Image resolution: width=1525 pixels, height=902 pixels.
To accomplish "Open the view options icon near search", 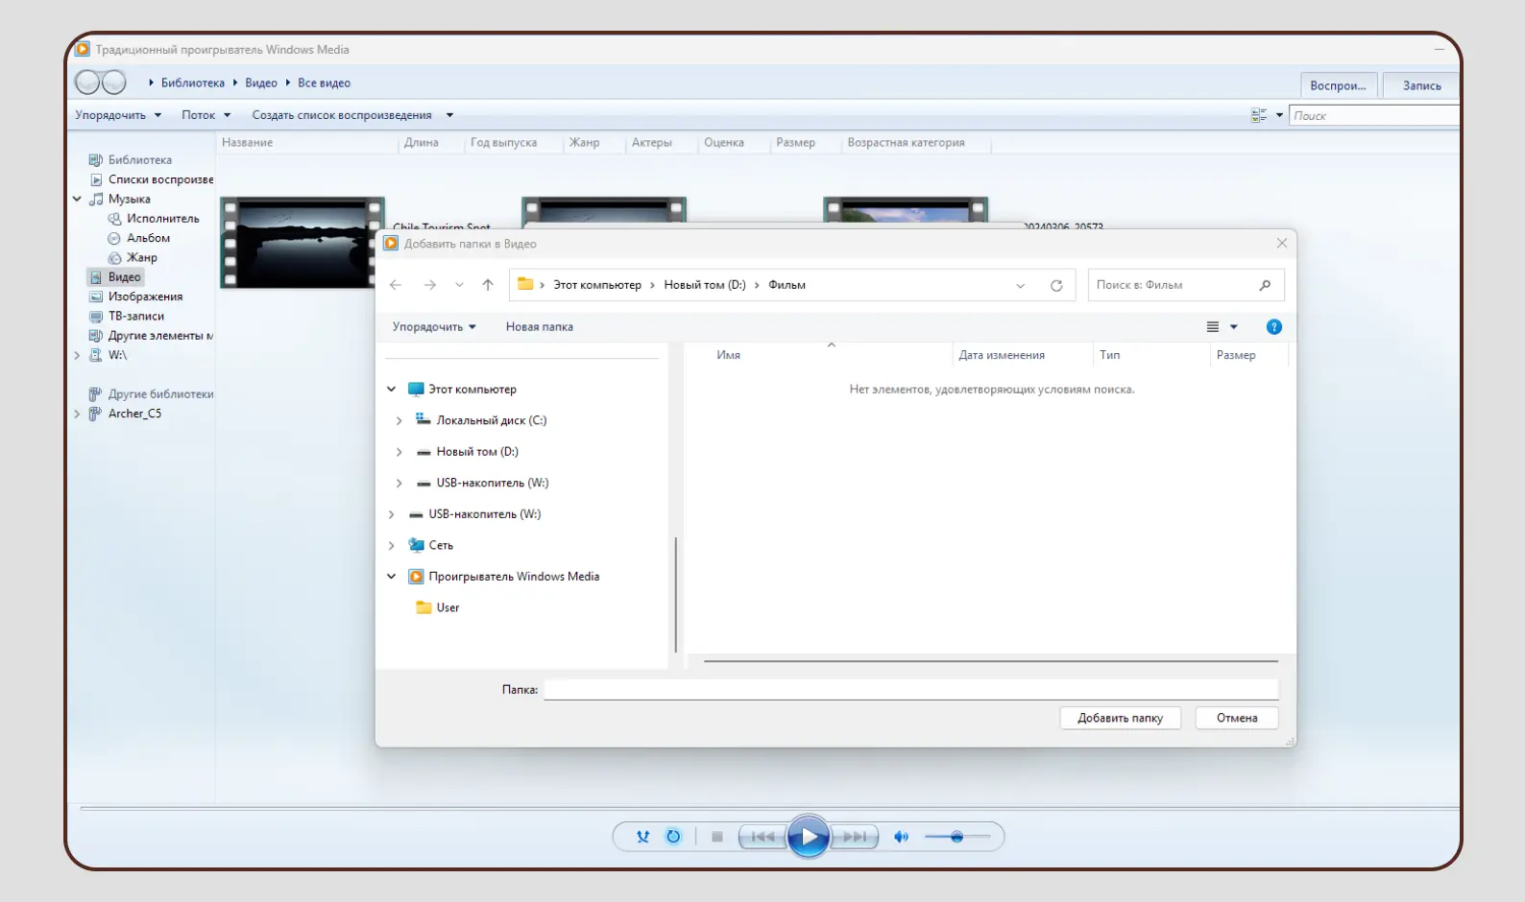I will (x=1259, y=115).
